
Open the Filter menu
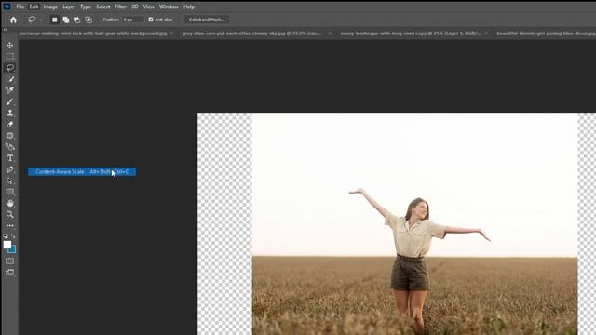pos(120,7)
